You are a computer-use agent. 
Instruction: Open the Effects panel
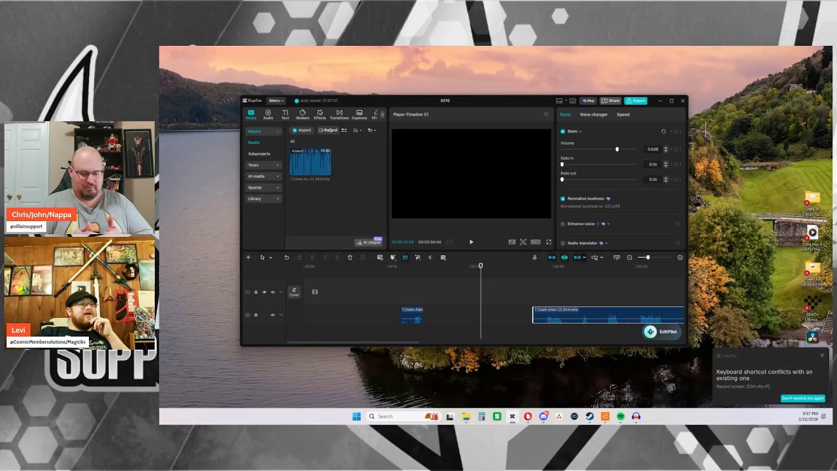(x=320, y=114)
